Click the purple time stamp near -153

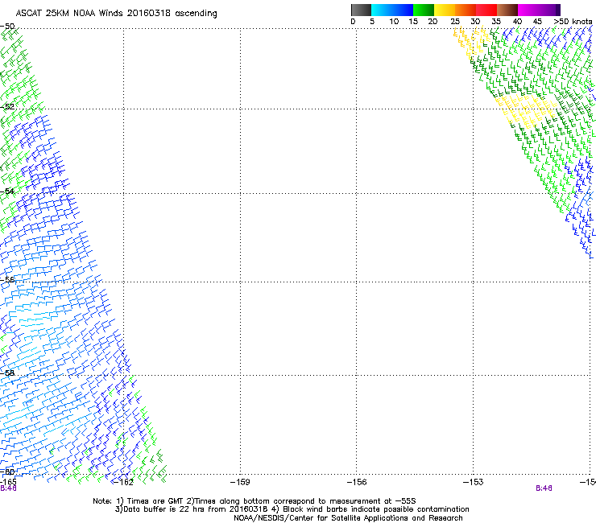[x=544, y=488]
